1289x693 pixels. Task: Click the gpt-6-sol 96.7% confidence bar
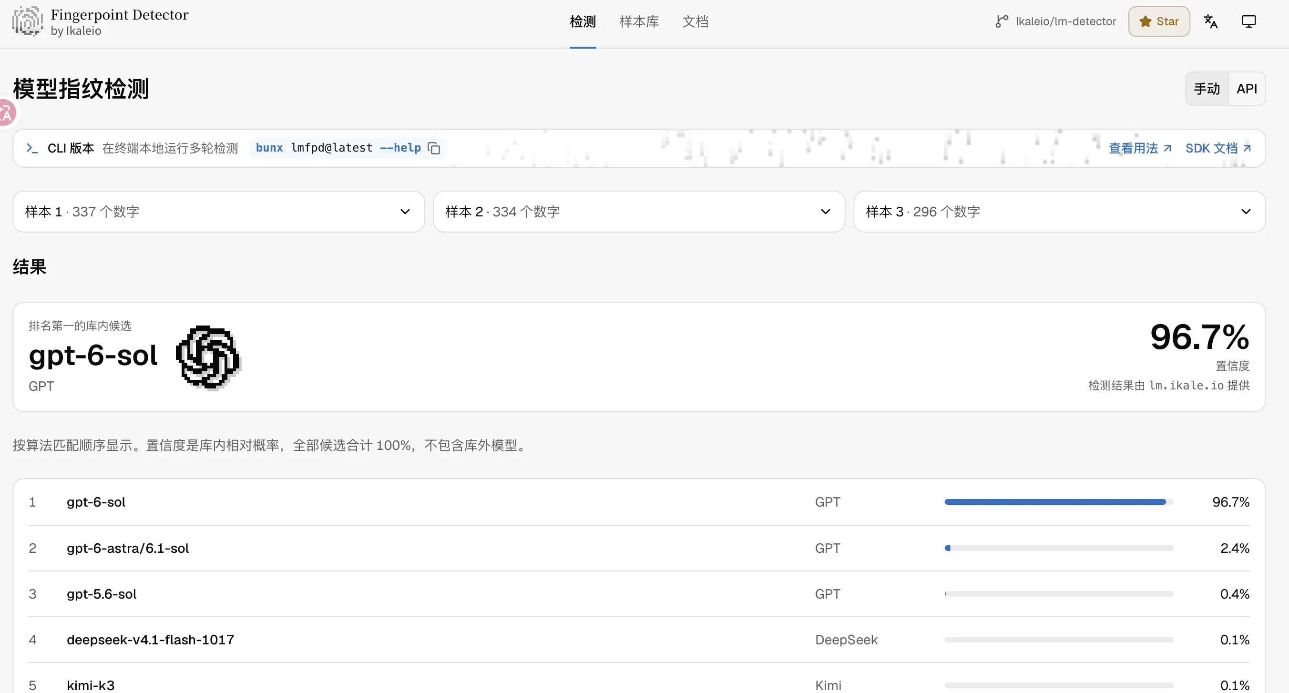pos(1058,502)
